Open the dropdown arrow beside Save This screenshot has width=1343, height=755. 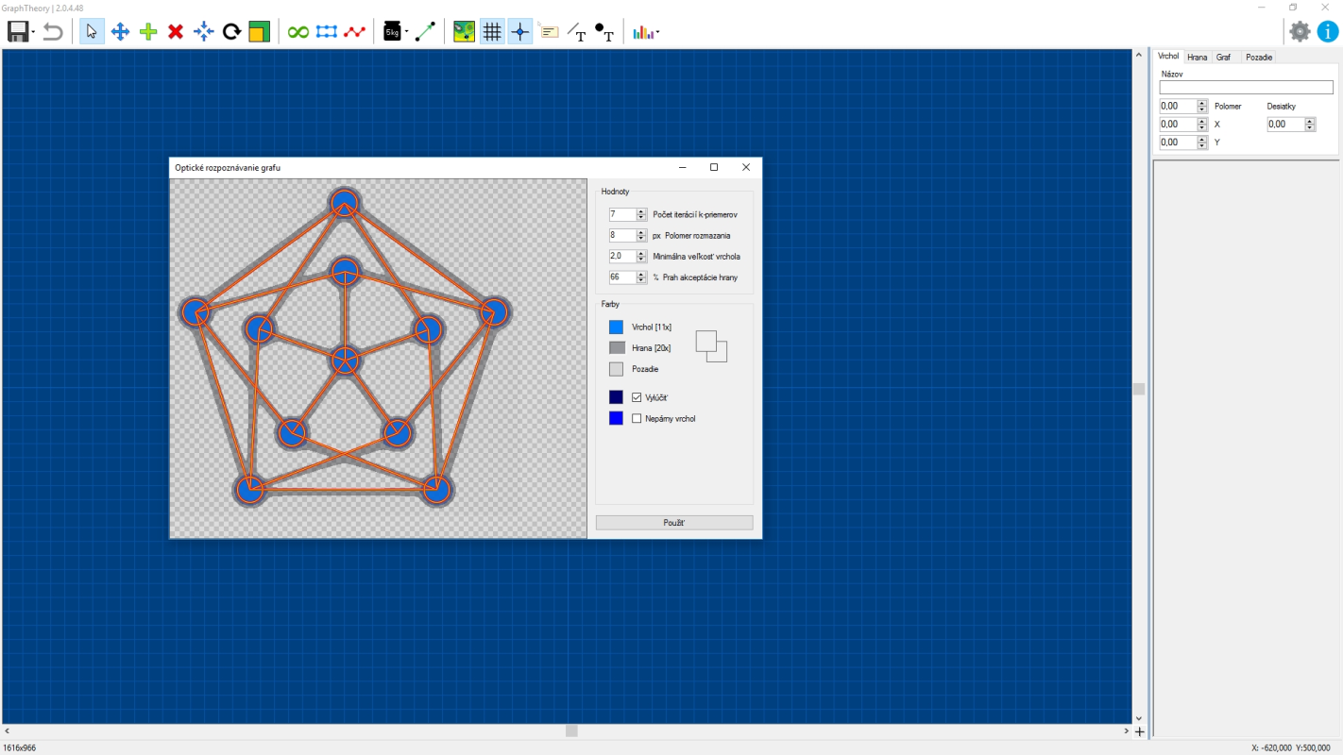pyautogui.click(x=33, y=32)
